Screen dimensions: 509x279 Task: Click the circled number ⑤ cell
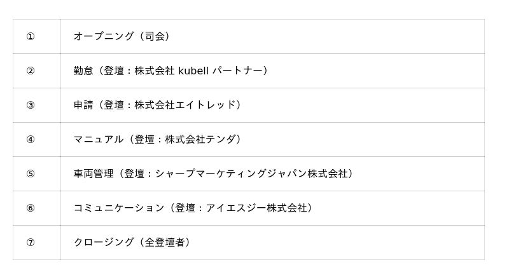click(31, 174)
